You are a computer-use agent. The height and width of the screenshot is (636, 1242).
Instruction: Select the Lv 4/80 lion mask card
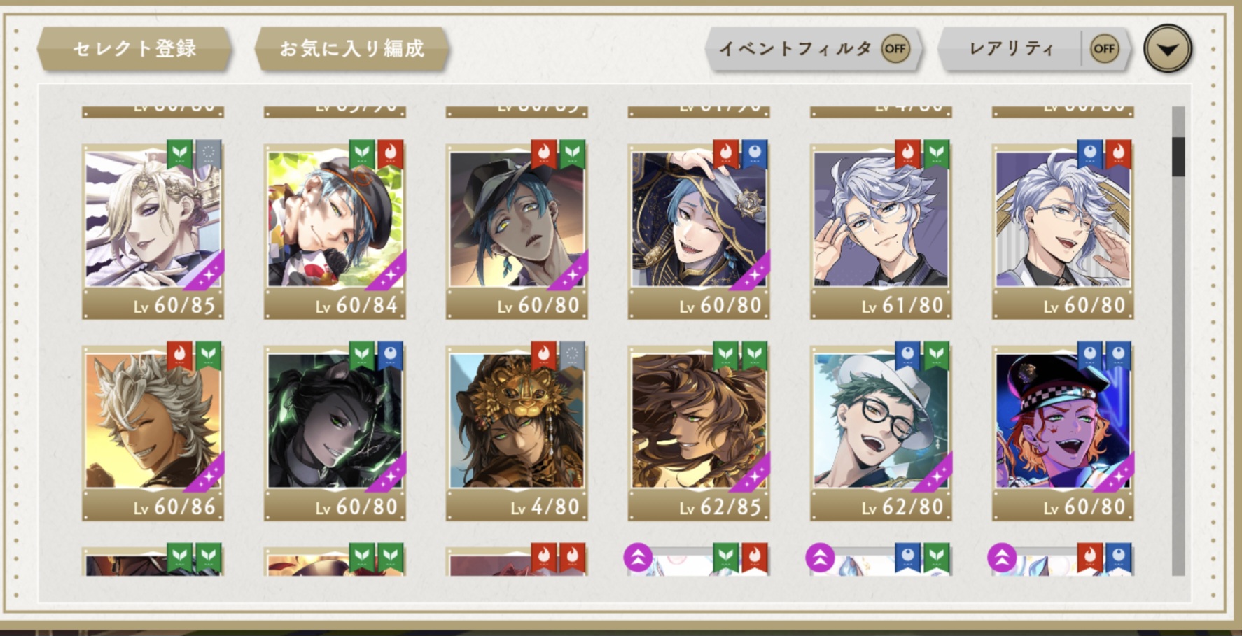click(517, 434)
